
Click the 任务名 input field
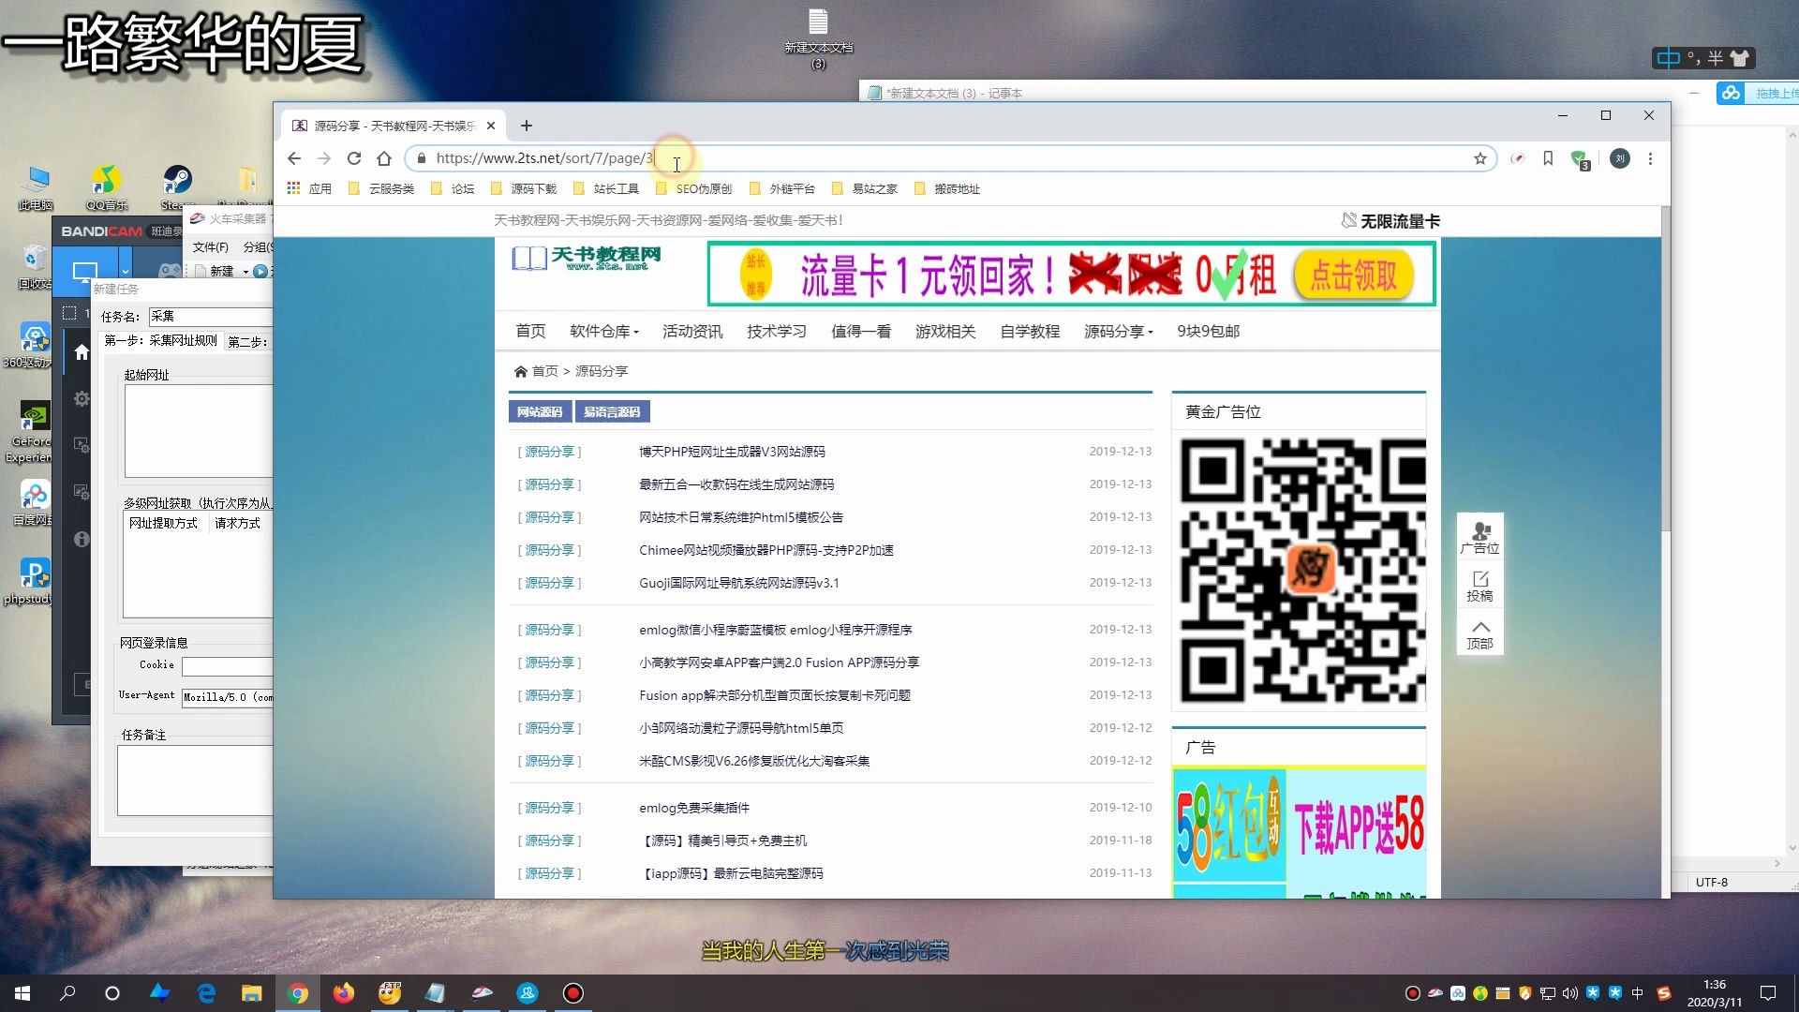tap(211, 317)
